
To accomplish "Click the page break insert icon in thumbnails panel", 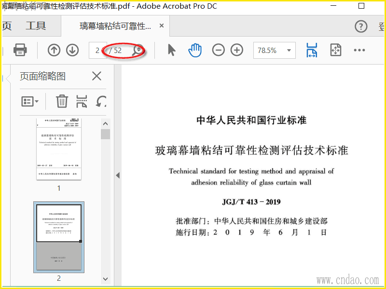I will (82, 101).
